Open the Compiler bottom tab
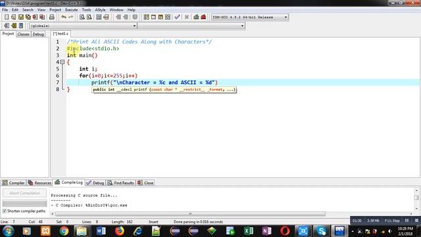Image resolution: width=421 pixels, height=237 pixels. [x=13, y=183]
